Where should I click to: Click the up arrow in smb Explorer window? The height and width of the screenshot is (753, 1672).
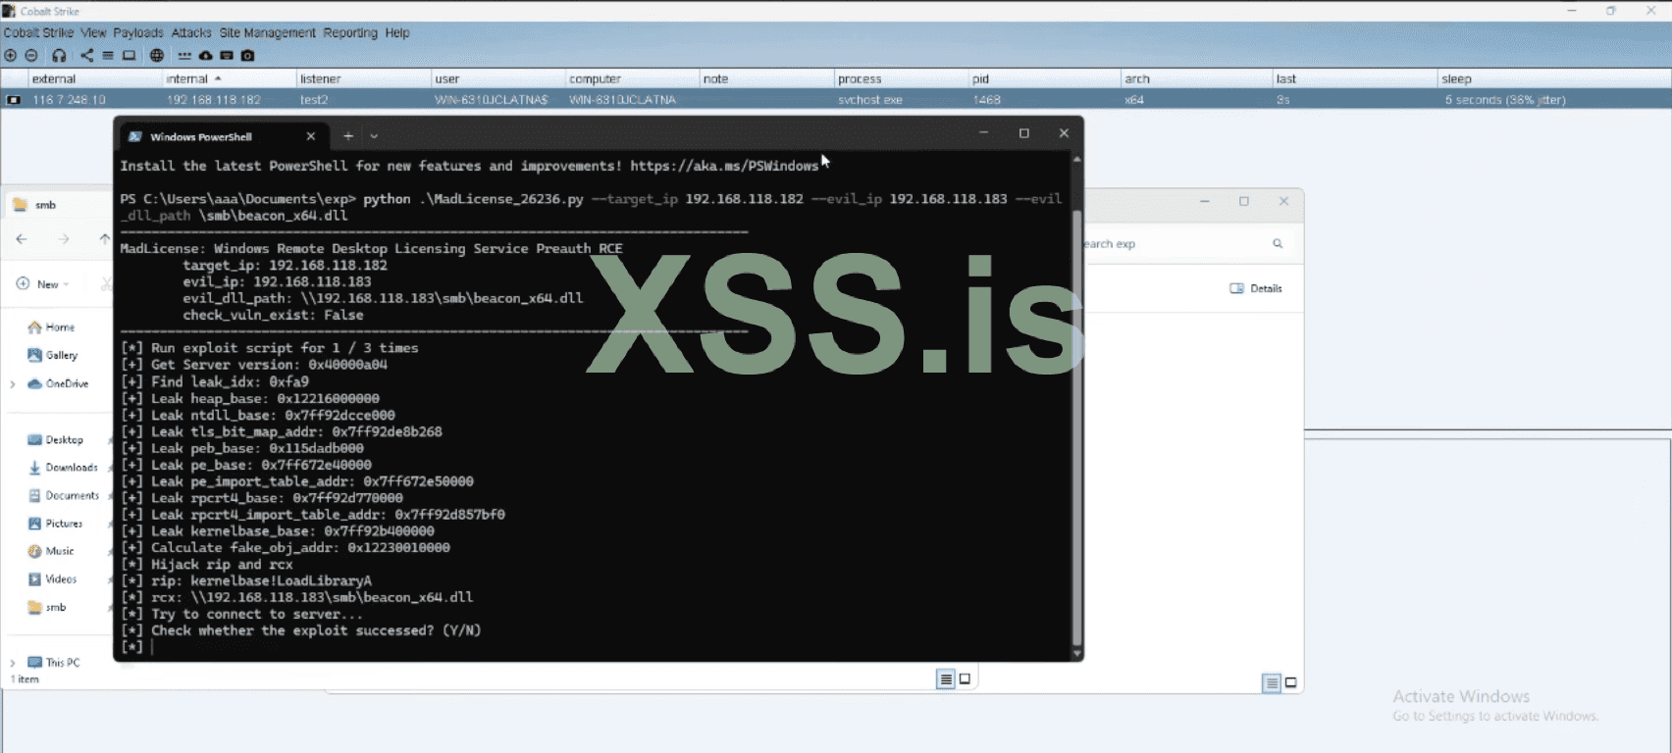tap(105, 239)
